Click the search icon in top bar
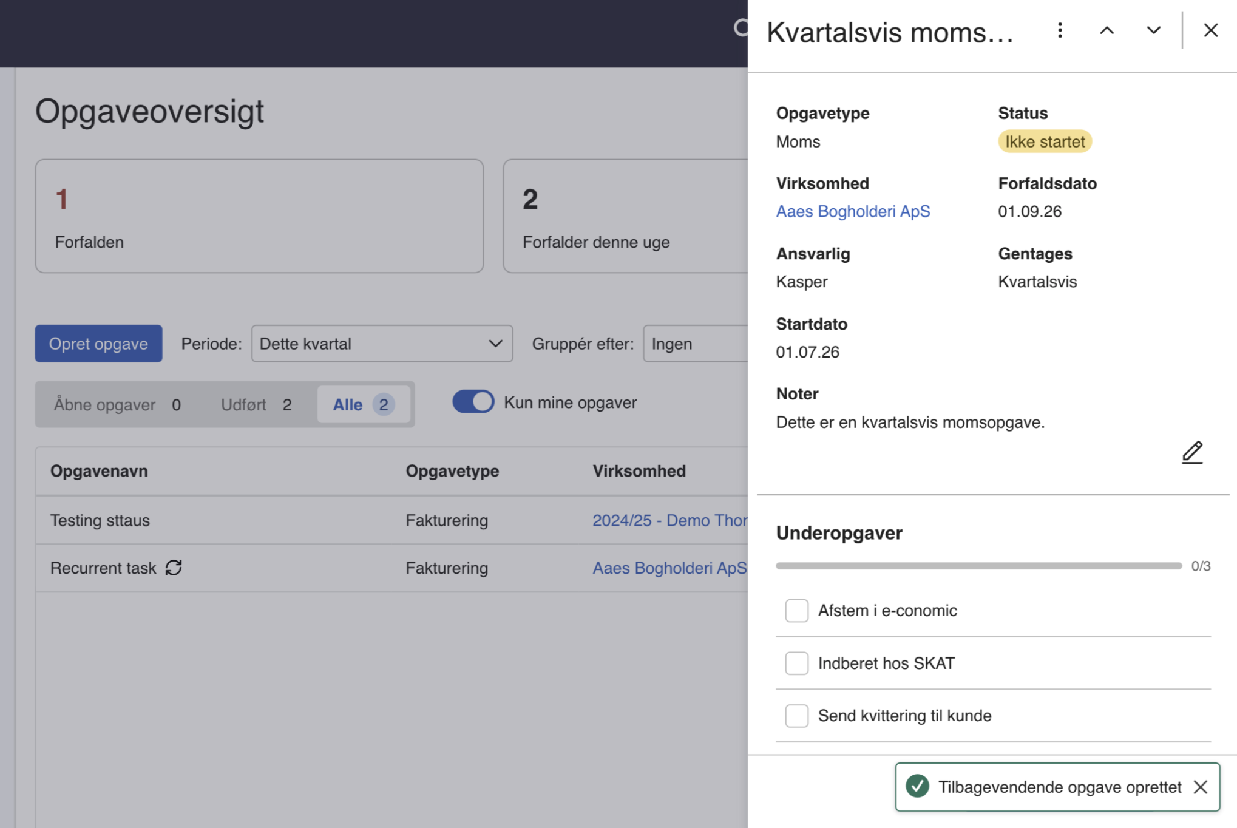This screenshot has width=1237, height=828. click(741, 27)
